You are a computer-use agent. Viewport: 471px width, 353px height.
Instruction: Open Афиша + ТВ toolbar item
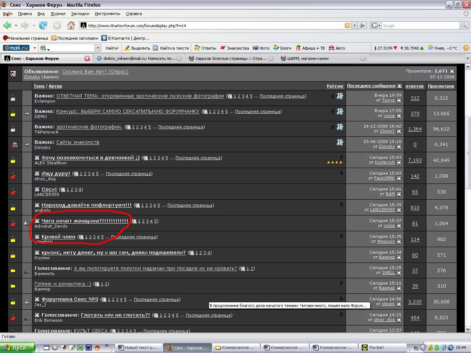(310, 48)
